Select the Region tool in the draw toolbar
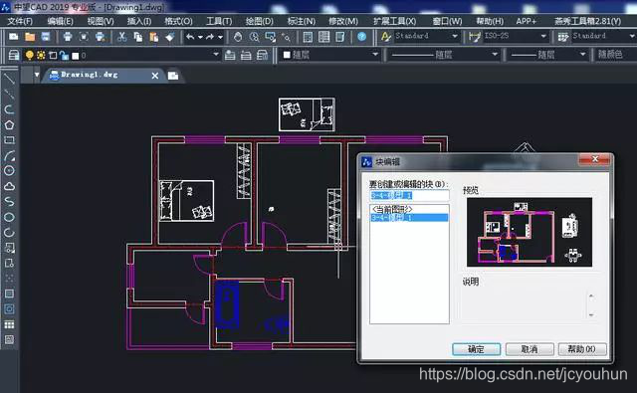This screenshot has width=637, height=393. 9,309
